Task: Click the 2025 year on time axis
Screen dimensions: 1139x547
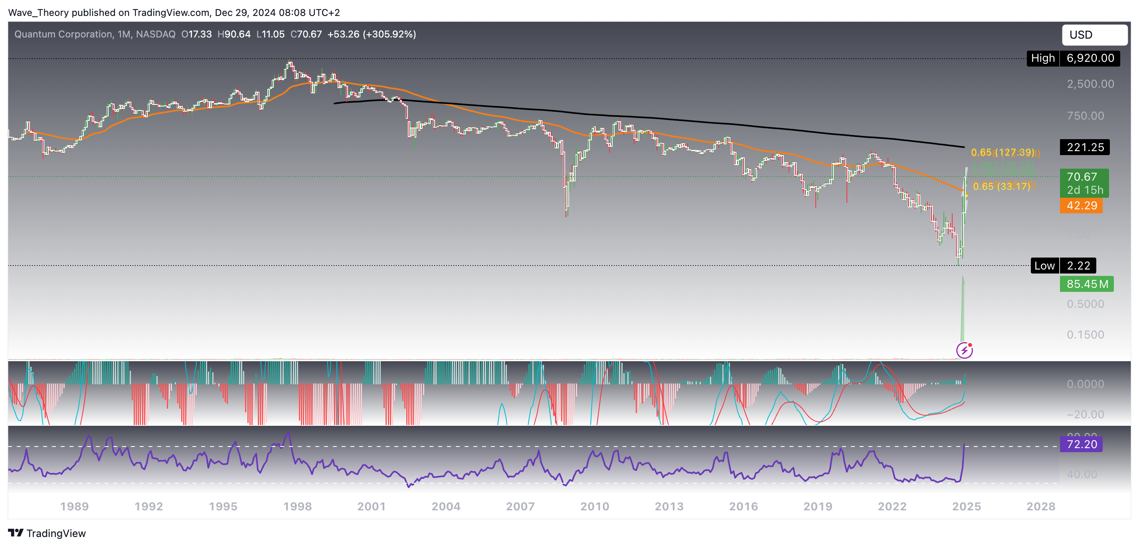Action: pos(966,506)
